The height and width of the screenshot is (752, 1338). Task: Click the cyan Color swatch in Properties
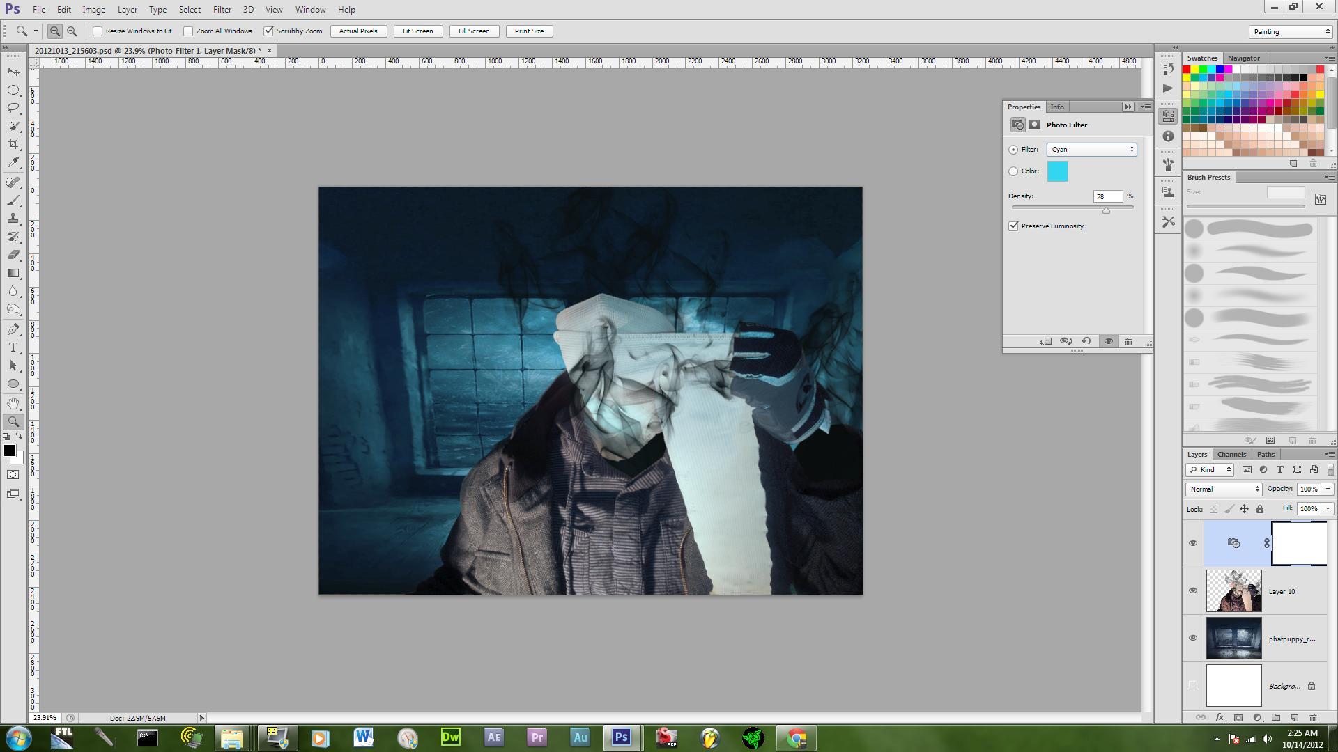[1057, 171]
